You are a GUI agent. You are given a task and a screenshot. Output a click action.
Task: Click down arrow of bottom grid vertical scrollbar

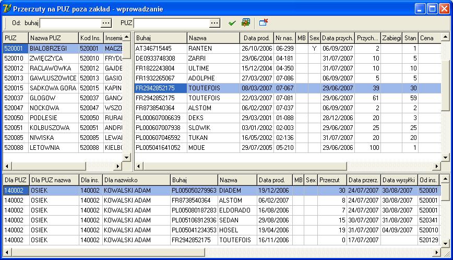coord(445,243)
